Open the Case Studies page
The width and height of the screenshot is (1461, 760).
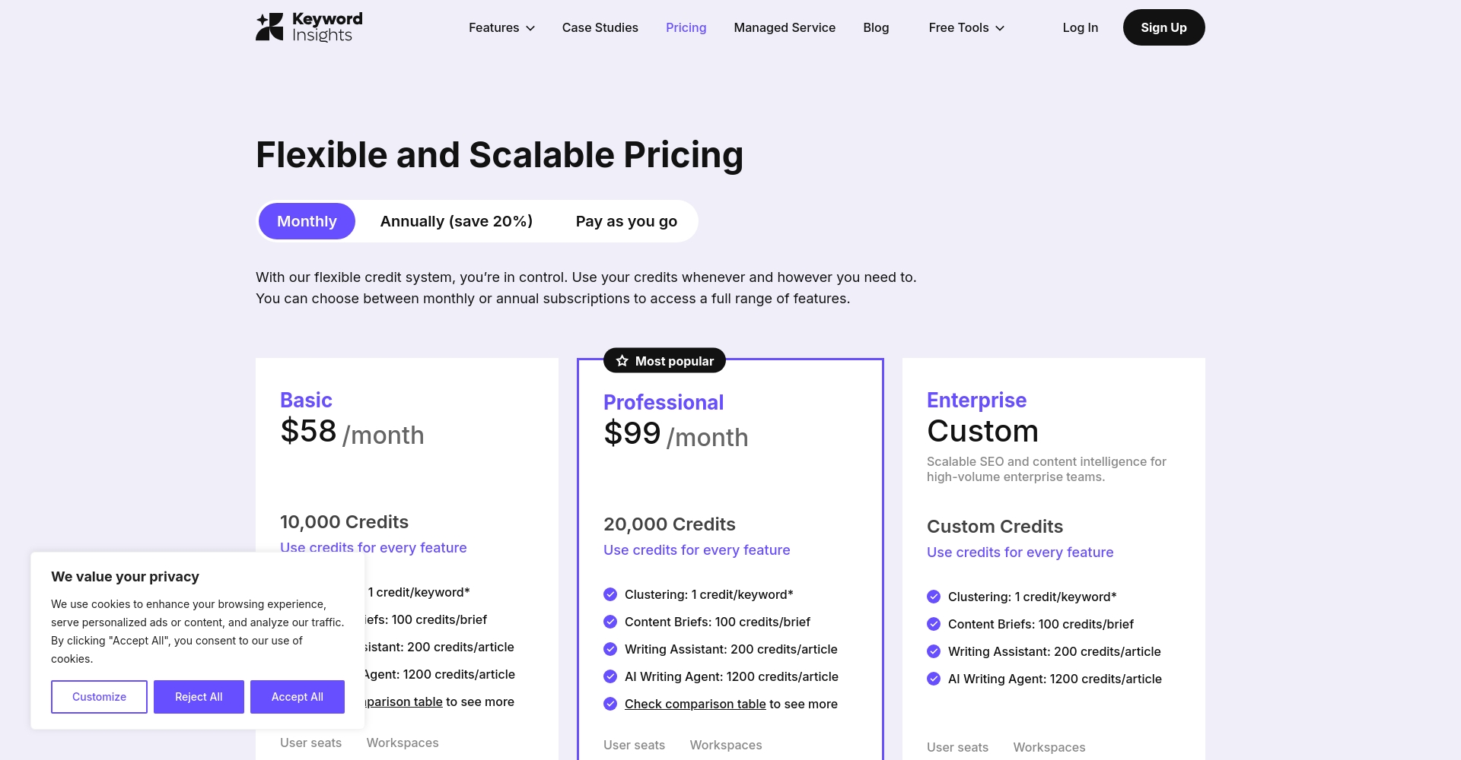pyautogui.click(x=600, y=27)
